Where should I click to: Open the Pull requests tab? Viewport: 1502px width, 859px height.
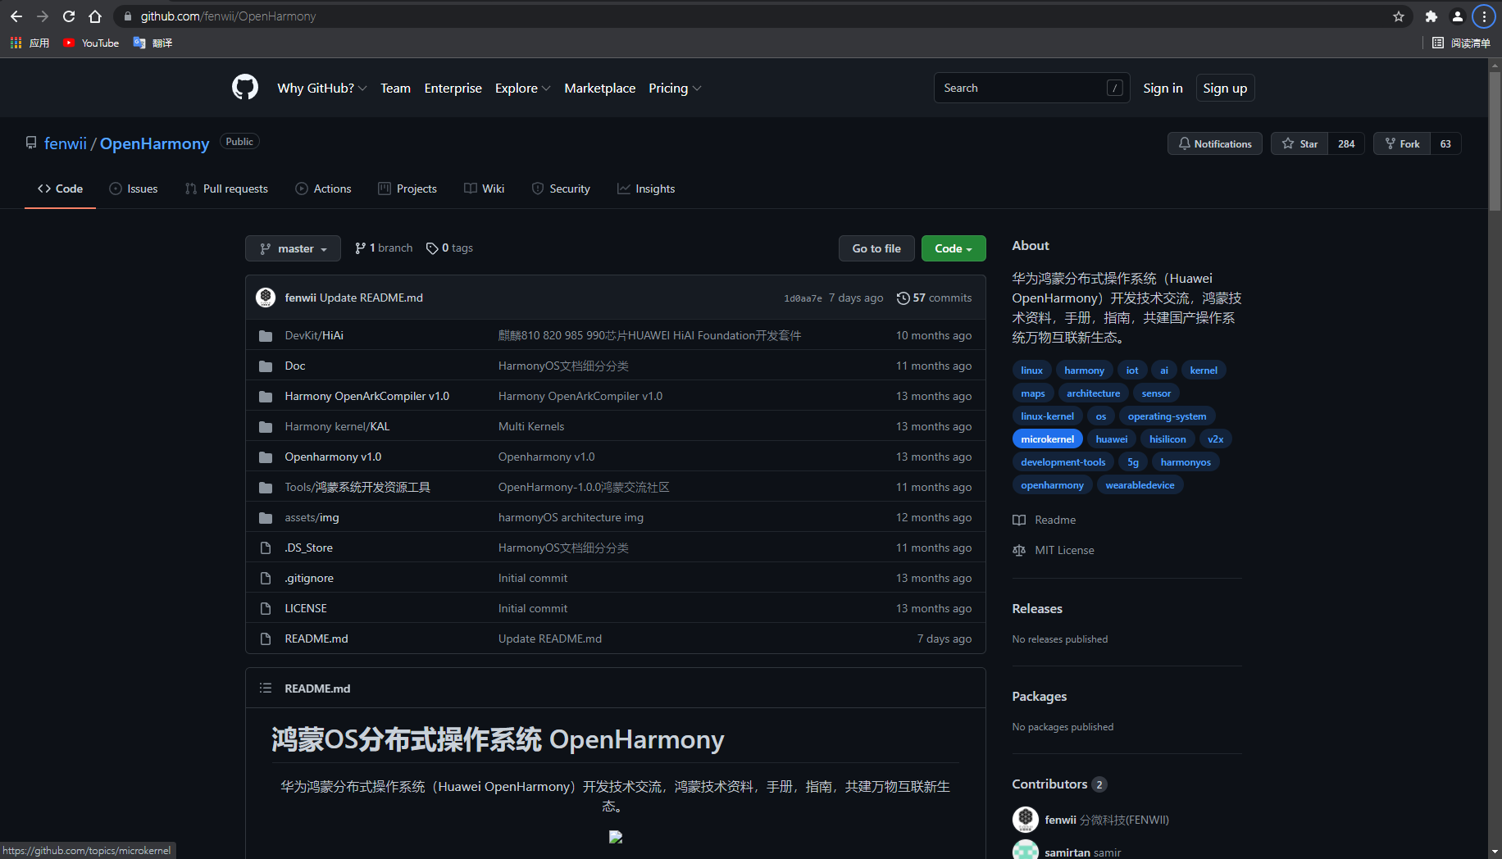[226, 189]
